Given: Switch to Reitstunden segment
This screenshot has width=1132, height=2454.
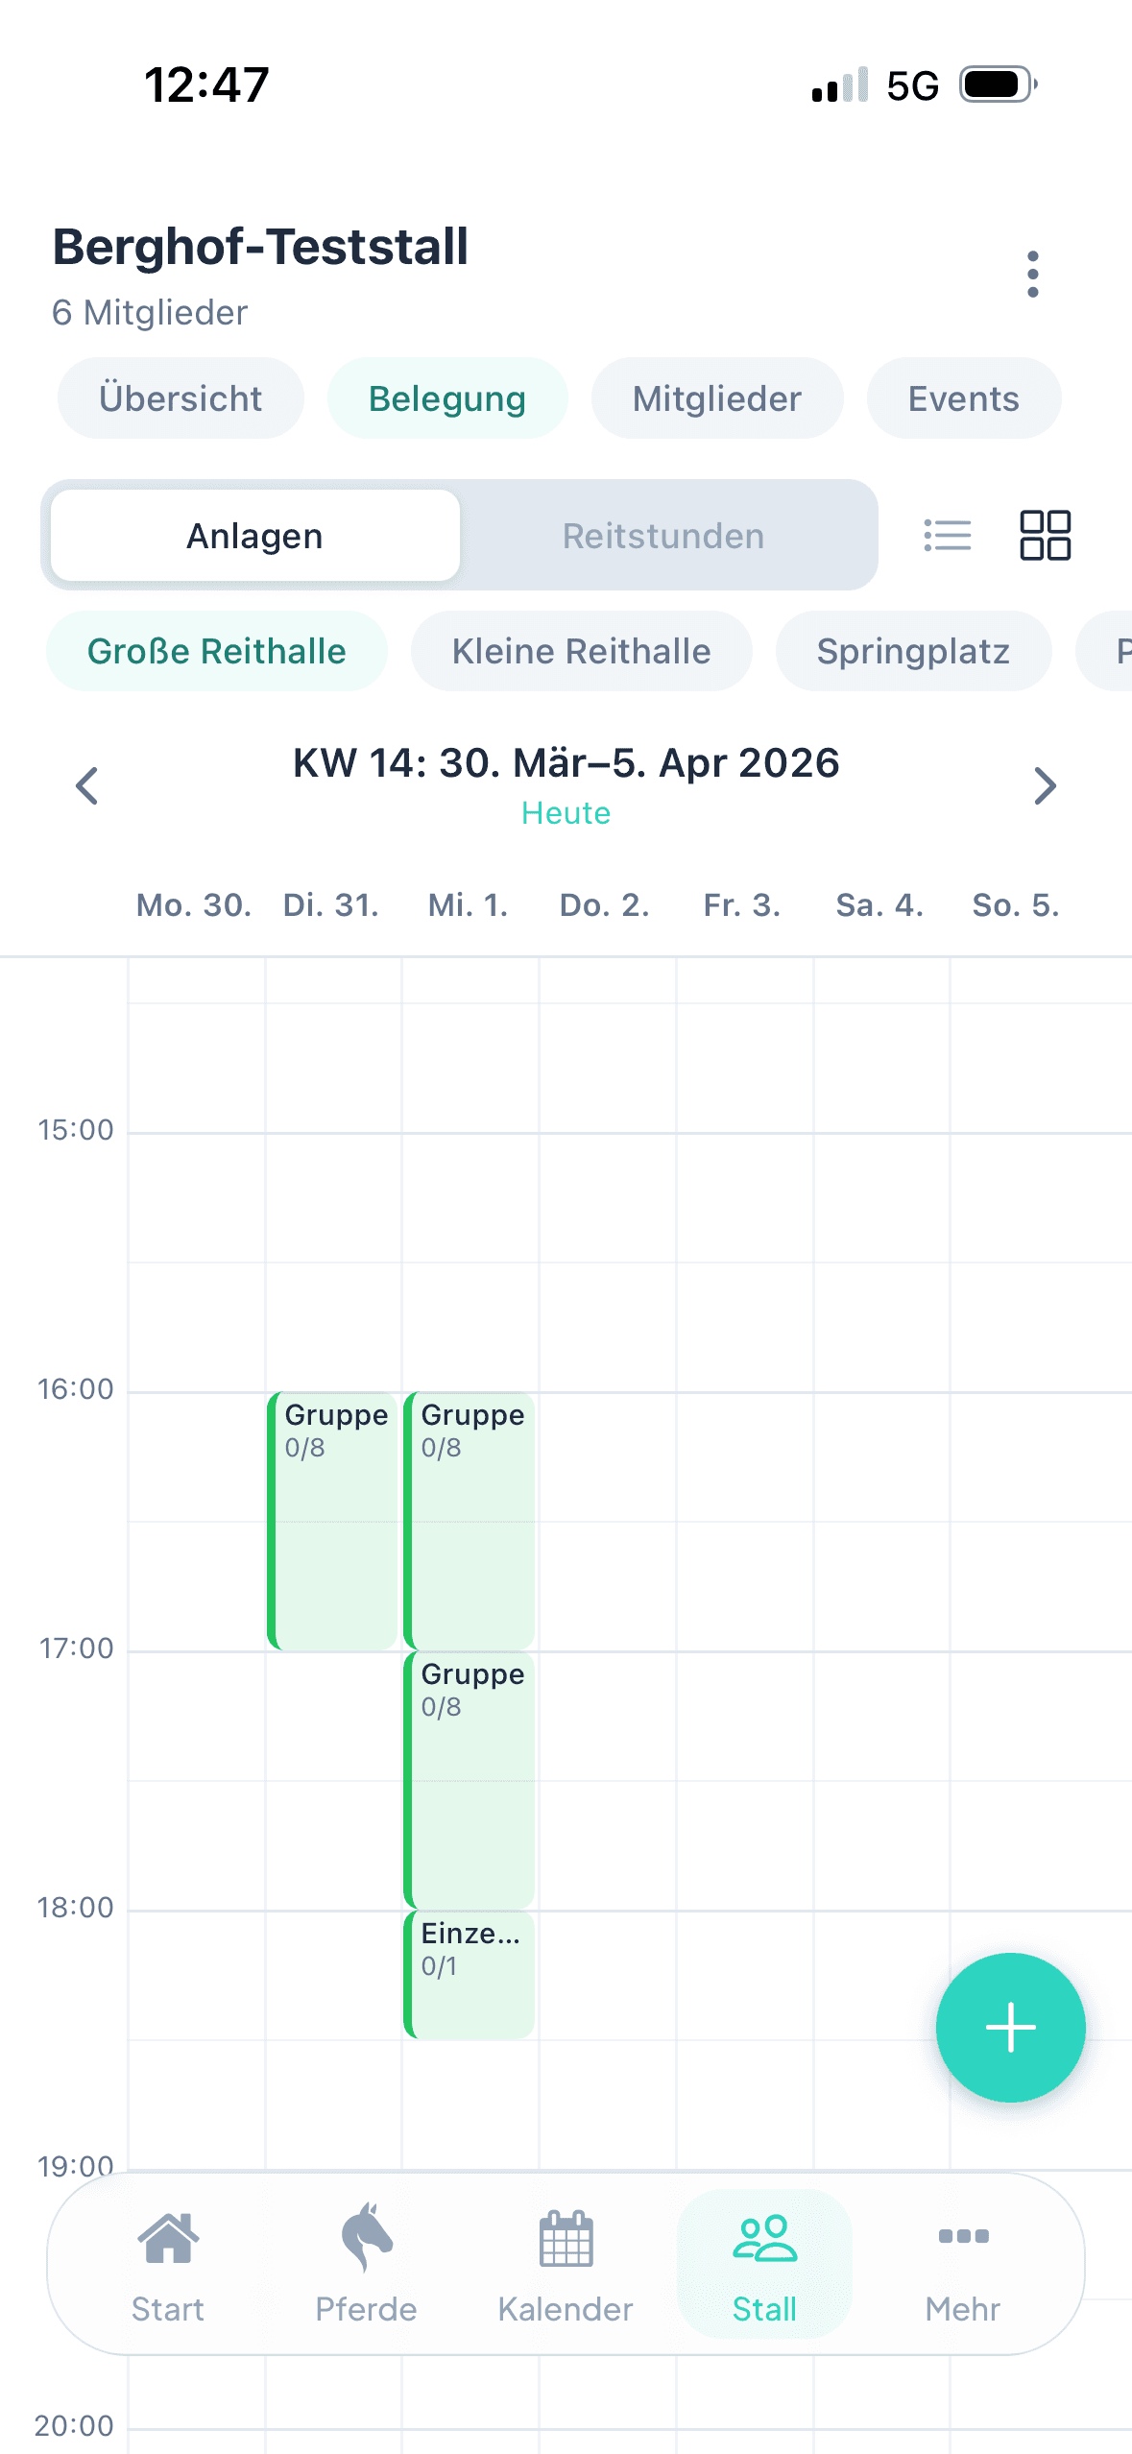Looking at the screenshot, I should pos(663,536).
